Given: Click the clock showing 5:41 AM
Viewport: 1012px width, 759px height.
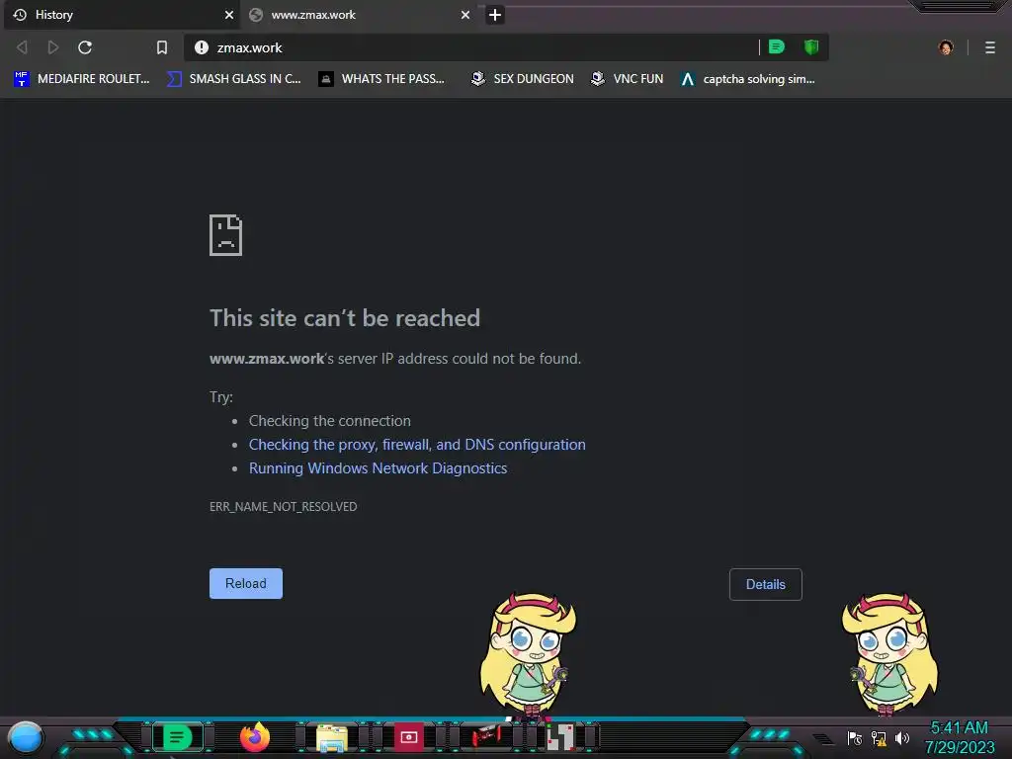Looking at the screenshot, I should (x=959, y=737).
